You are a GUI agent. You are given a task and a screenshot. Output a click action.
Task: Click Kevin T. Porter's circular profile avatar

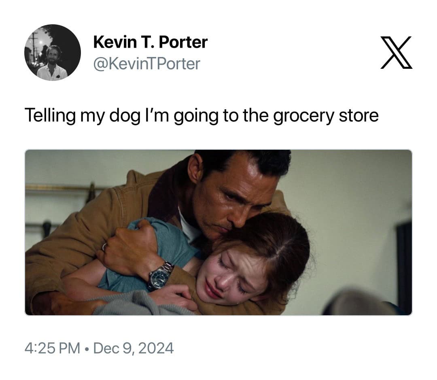click(x=53, y=53)
